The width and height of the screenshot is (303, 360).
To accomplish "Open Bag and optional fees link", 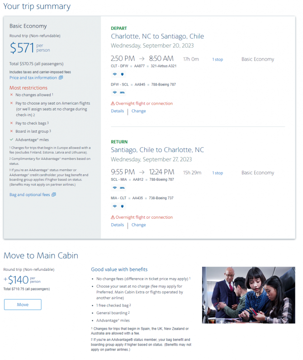I will pos(29,194).
